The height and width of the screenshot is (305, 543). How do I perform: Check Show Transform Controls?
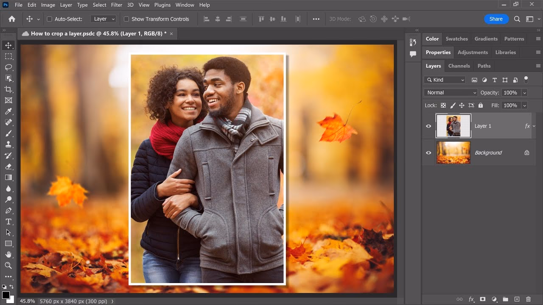point(126,19)
